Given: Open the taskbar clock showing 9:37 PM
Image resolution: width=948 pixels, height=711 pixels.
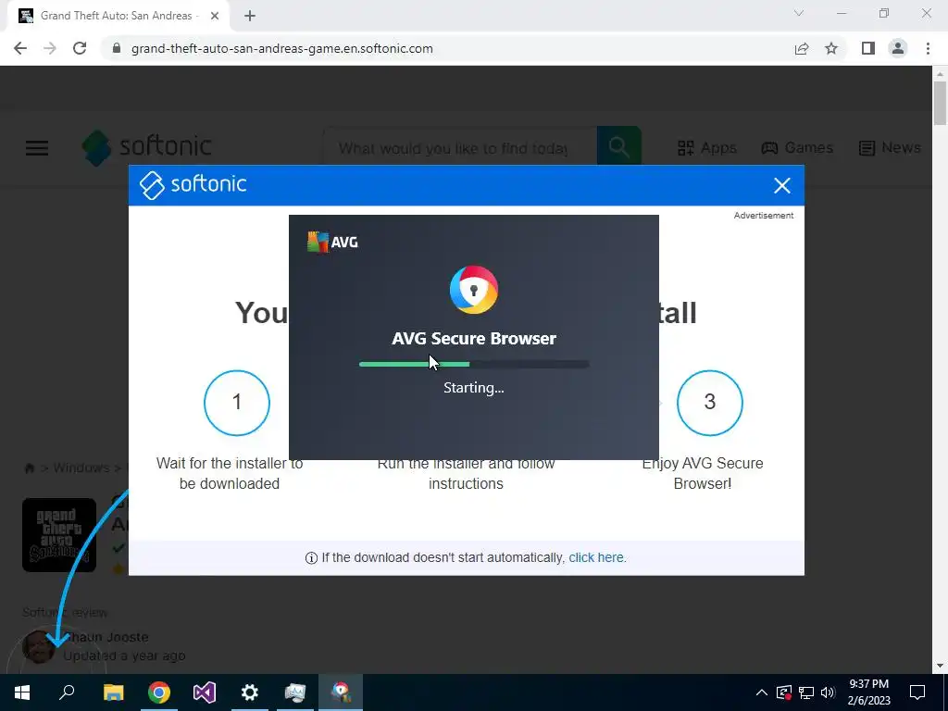Looking at the screenshot, I should click(x=868, y=692).
